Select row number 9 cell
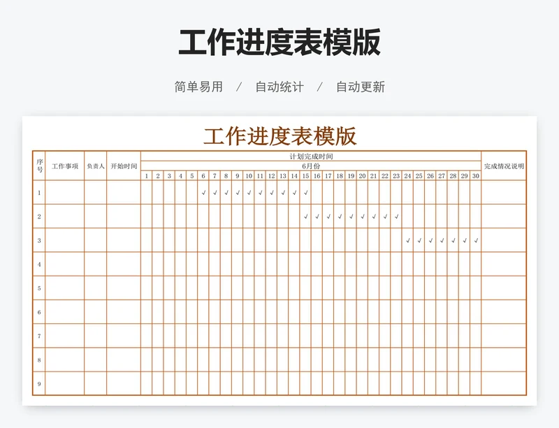559x428 pixels. tap(39, 383)
